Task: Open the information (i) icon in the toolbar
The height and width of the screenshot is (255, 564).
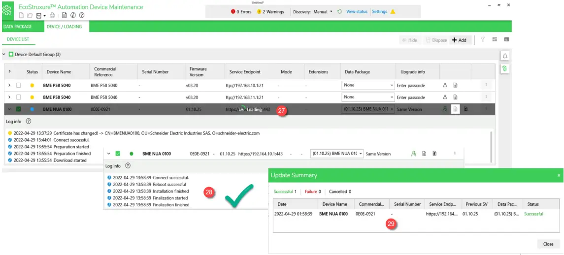Action: pyautogui.click(x=73, y=15)
